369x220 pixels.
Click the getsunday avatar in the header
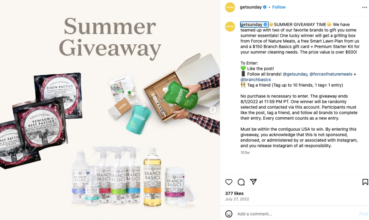pos(230,7)
